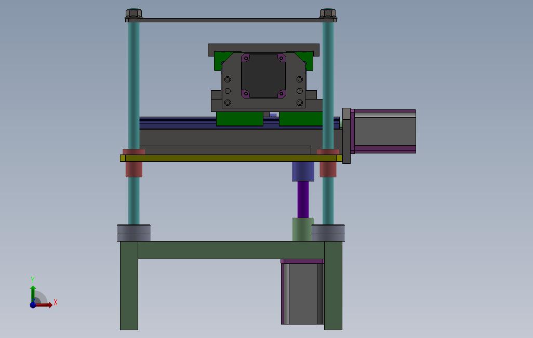The image size is (533, 338).
Task: Click the blue origin ball of the triad
Action: (33, 305)
